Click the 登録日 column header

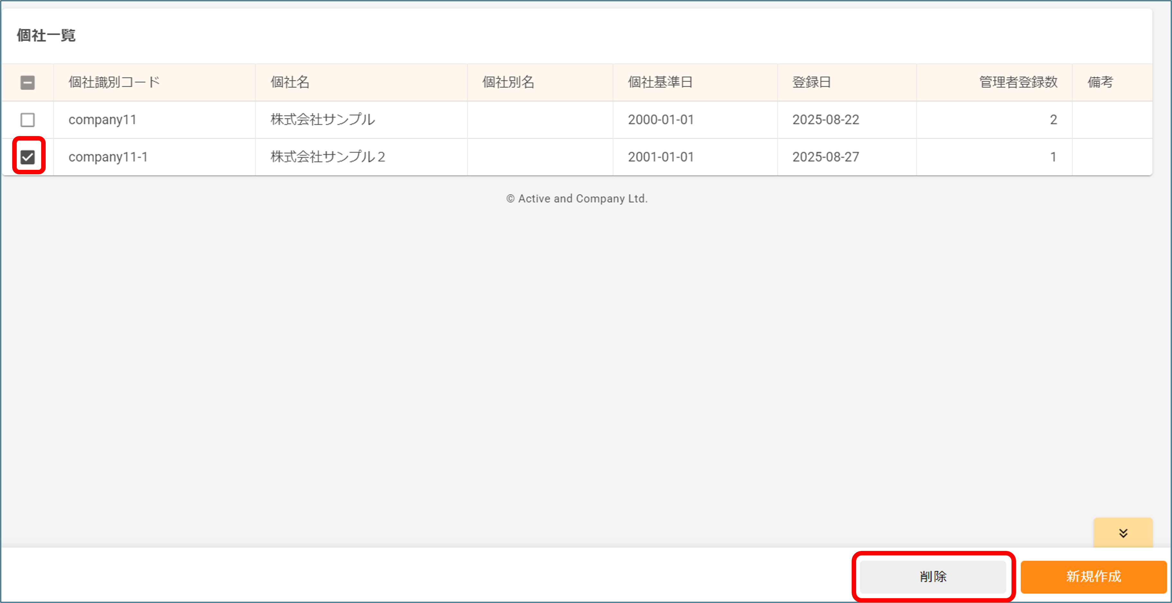(x=811, y=82)
